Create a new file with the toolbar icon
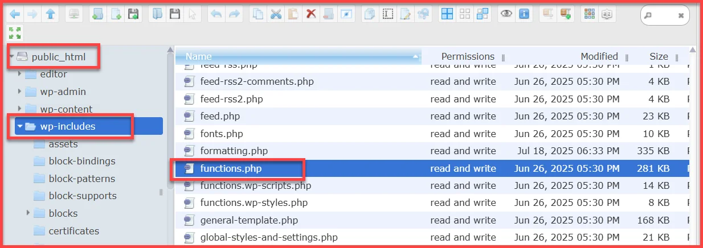Image resolution: width=703 pixels, height=248 pixels. tap(116, 14)
